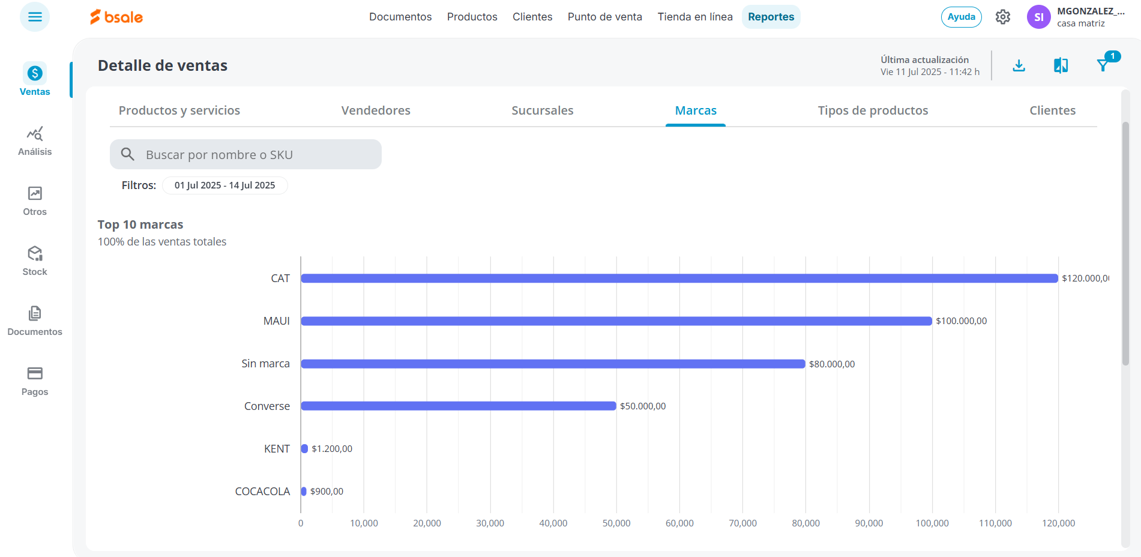Click the Sin marca brand label
The image size is (1141, 557).
(265, 364)
